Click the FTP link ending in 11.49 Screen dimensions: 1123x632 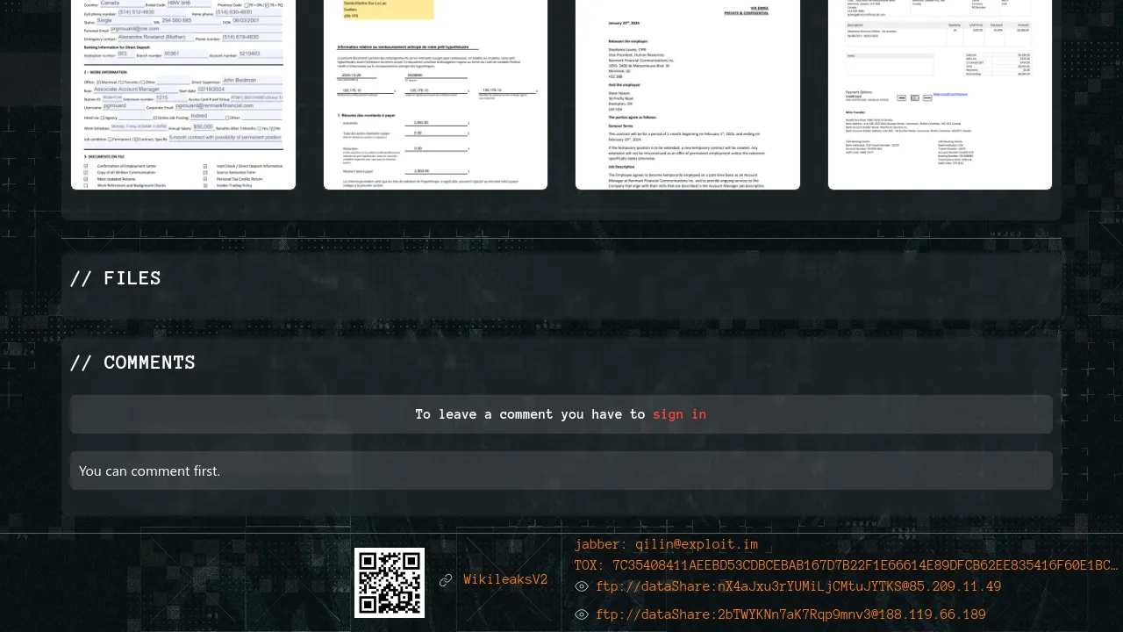coord(798,587)
